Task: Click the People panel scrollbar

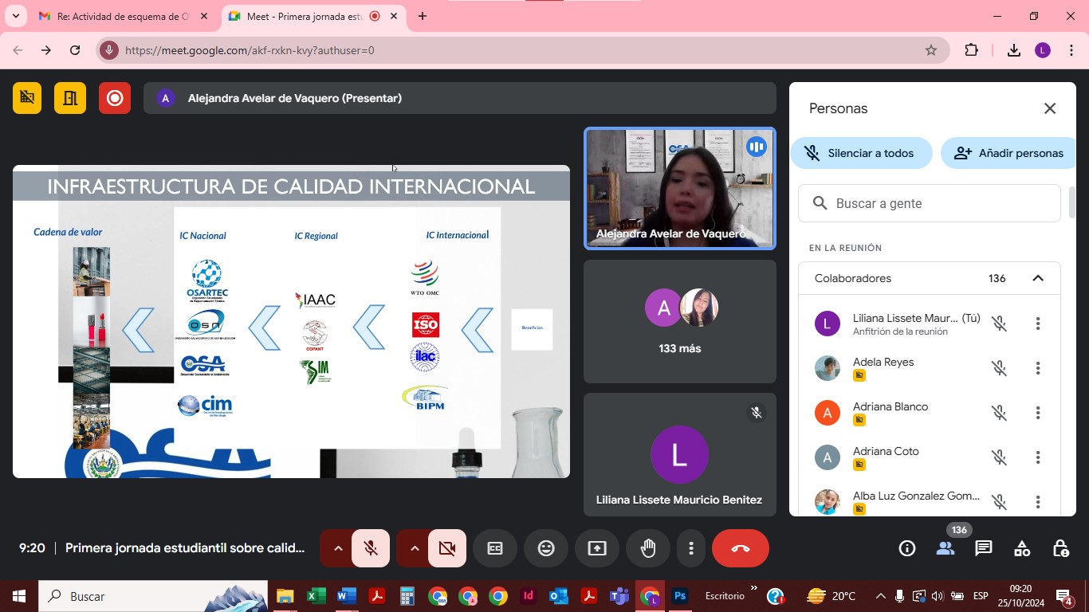Action: (1072, 202)
